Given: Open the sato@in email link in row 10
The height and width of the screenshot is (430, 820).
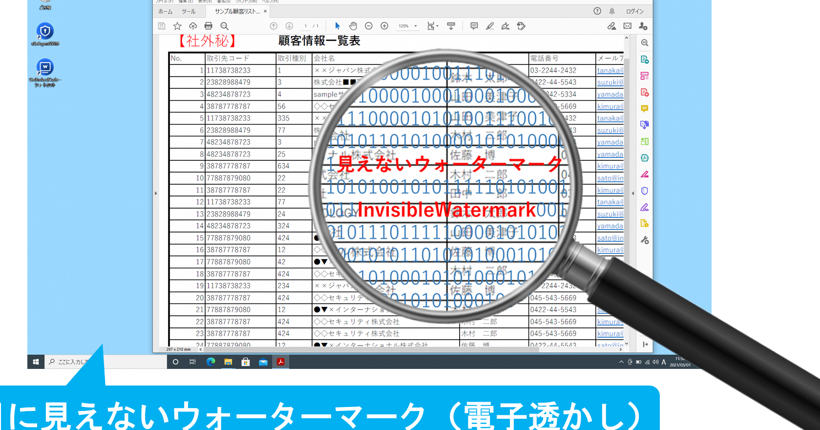Looking at the screenshot, I should click(610, 178).
